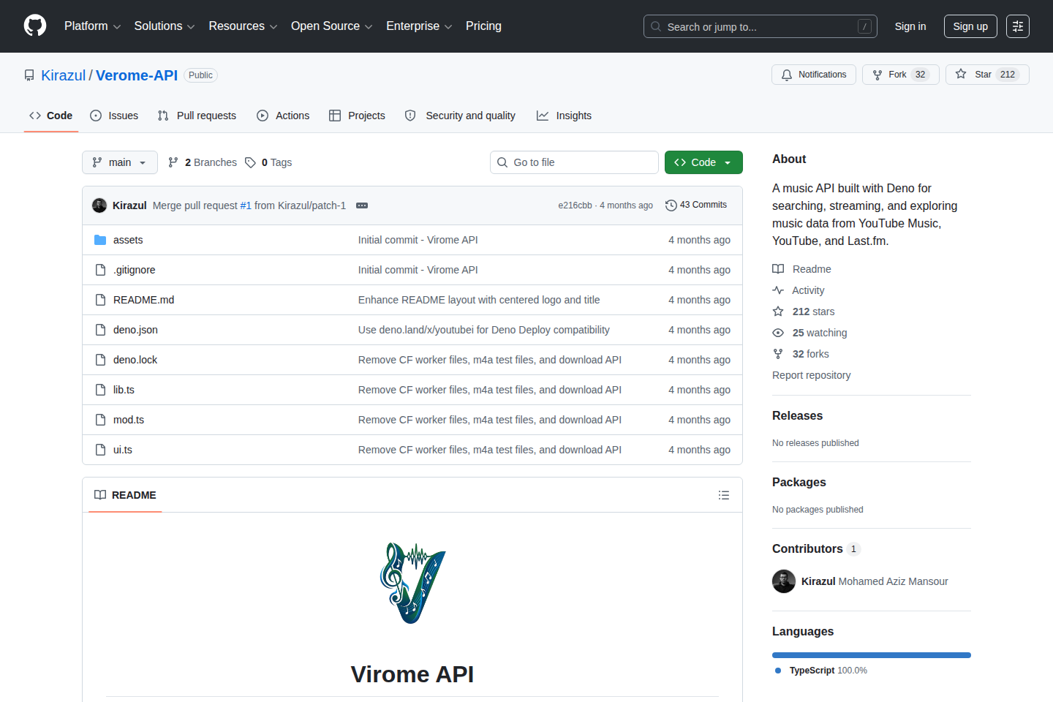Image resolution: width=1053 pixels, height=702 pixels.
Task: Click the Virome logo image
Action: (x=412, y=583)
